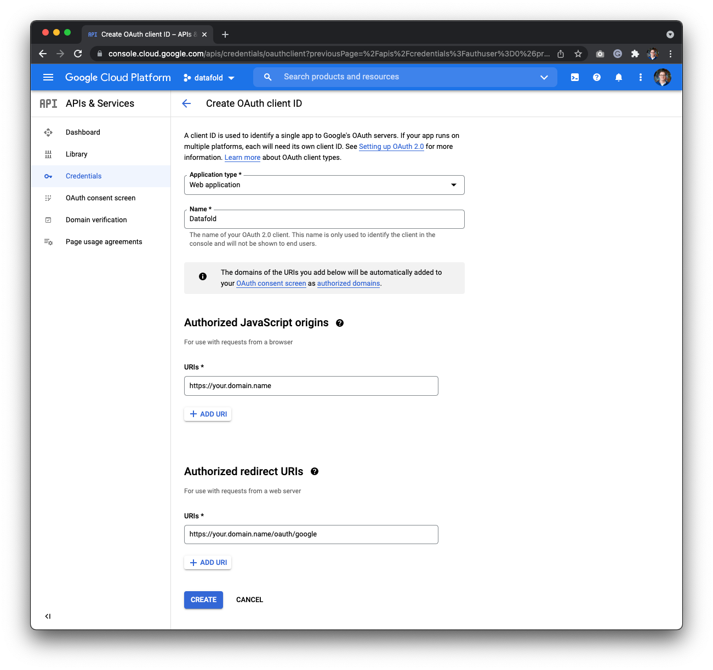Click the camera extension icon
713x670 pixels.
pos(600,54)
